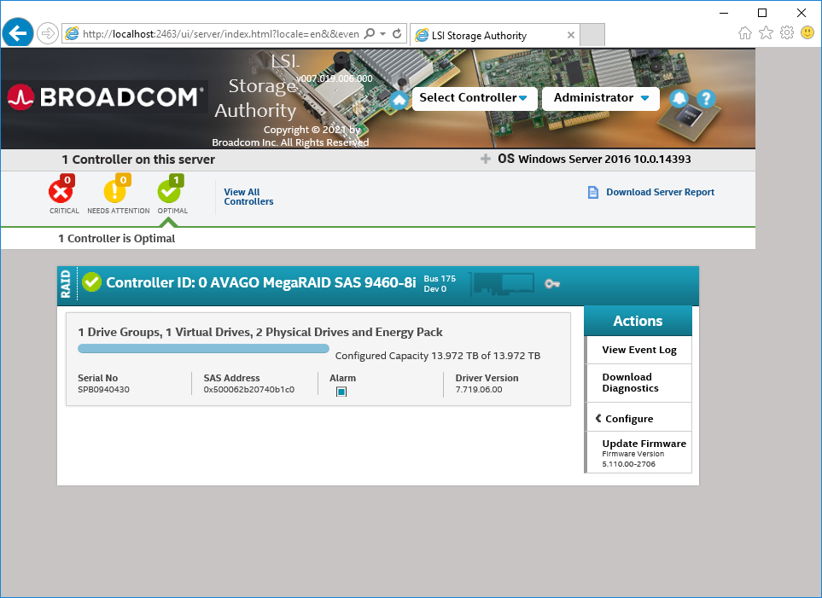Image resolution: width=822 pixels, height=598 pixels.
Task: Open the browser Tools gear icon
Action: pos(787,33)
